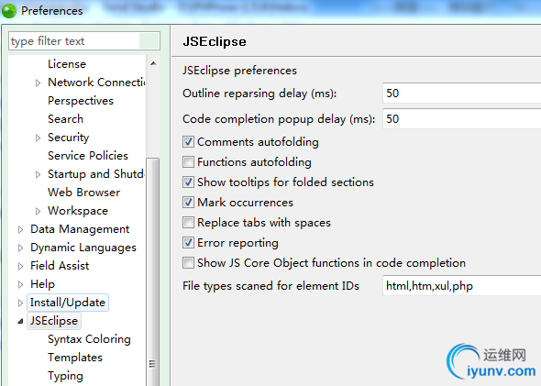Uncheck Mark occurrences option
The image size is (541, 386).
tap(188, 202)
